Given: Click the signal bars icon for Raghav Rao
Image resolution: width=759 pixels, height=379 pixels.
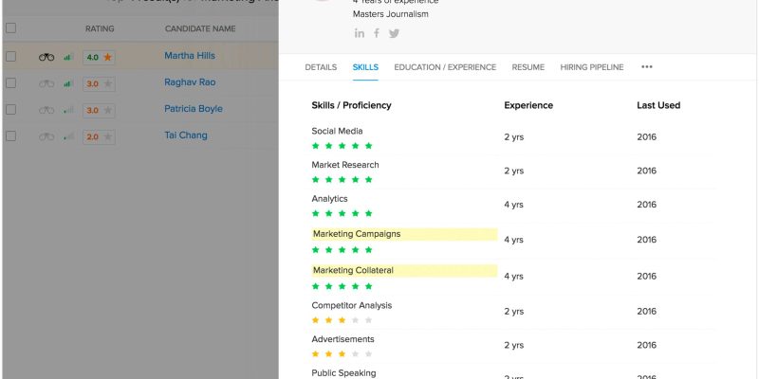Looking at the screenshot, I should point(68,83).
